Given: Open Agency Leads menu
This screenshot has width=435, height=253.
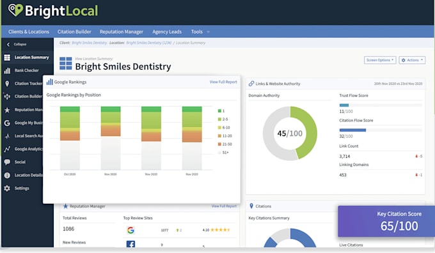Looking at the screenshot, I should 167,31.
